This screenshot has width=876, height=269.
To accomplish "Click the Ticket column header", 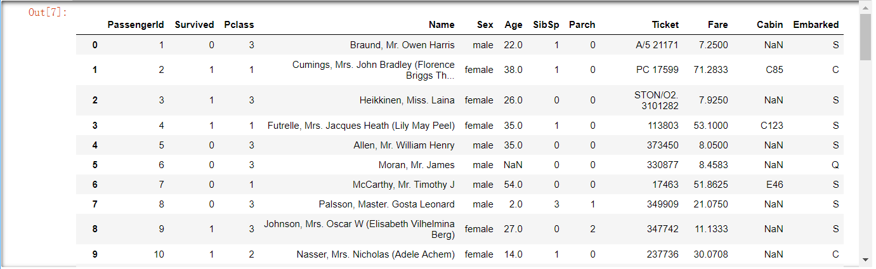I will point(665,25).
